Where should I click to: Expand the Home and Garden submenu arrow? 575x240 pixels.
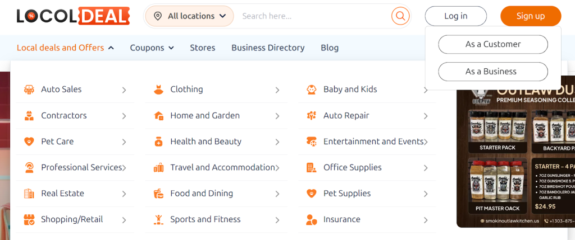[277, 116]
